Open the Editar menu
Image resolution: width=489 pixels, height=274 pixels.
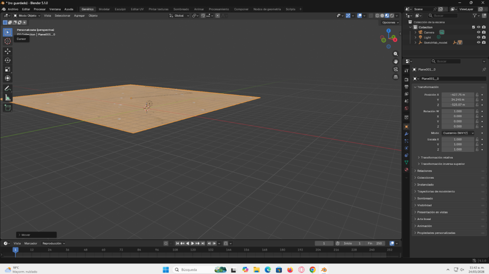pyautogui.click(x=26, y=9)
